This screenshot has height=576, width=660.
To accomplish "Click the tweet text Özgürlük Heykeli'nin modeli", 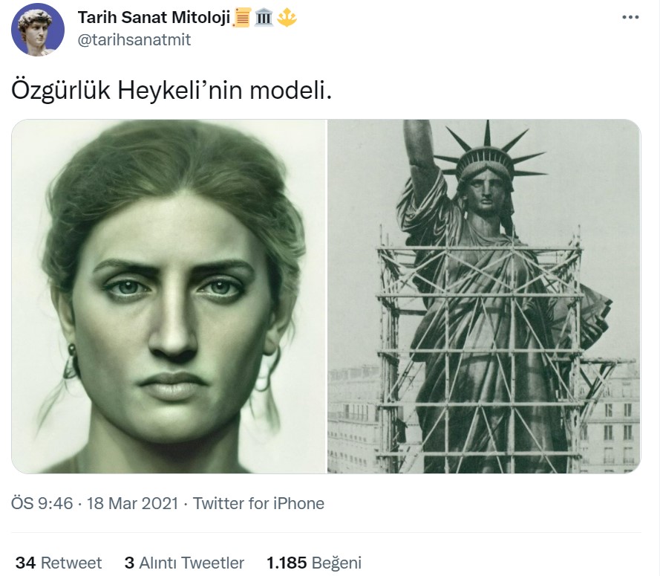I will [171, 90].
